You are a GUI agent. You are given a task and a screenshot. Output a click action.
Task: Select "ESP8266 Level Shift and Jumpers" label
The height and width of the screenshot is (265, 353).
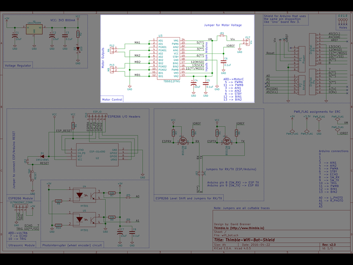point(189,198)
